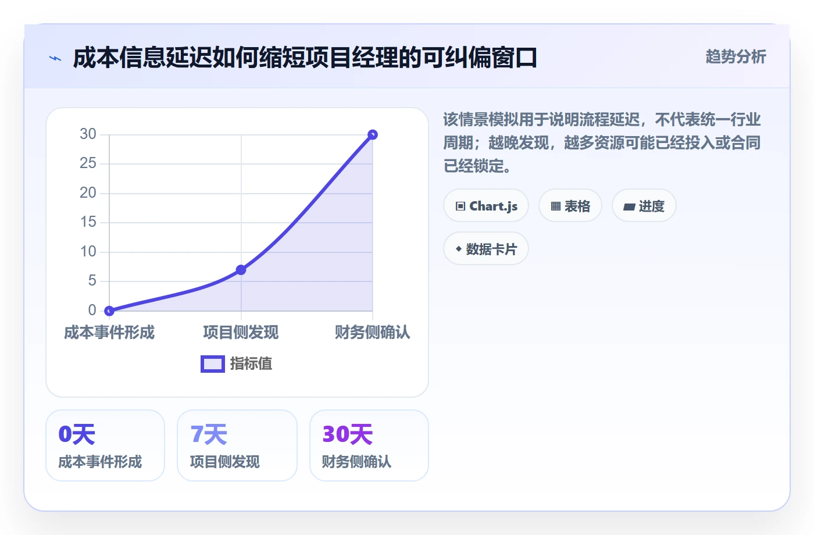The image size is (814, 535).
Task: Click the diamond icon in the 数据卡片 chip
Action: tap(459, 249)
